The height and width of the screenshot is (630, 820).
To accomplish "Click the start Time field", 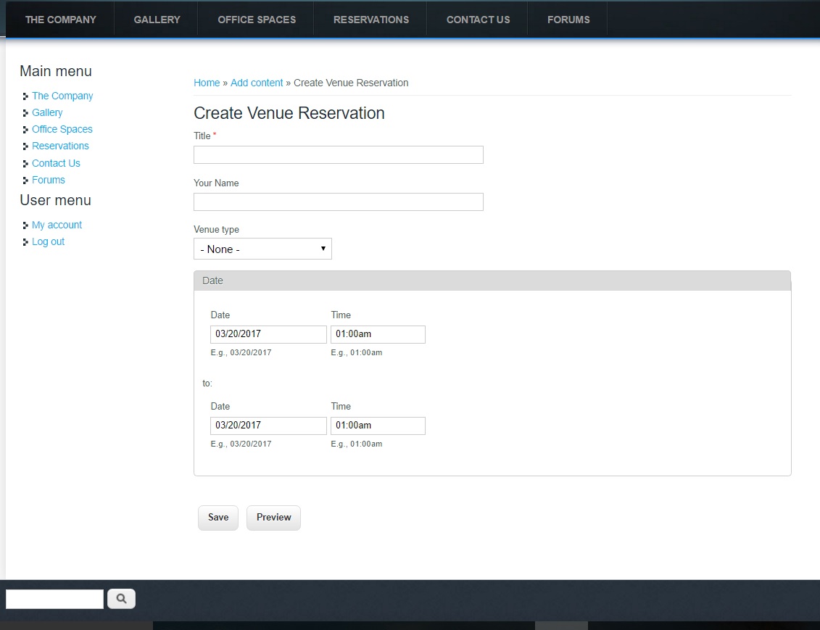I will tap(378, 334).
